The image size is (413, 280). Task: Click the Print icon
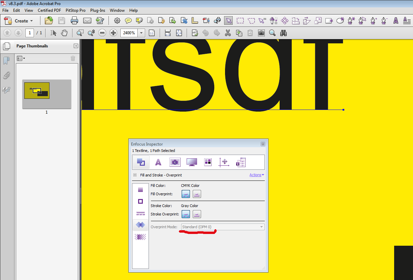[x=74, y=21]
